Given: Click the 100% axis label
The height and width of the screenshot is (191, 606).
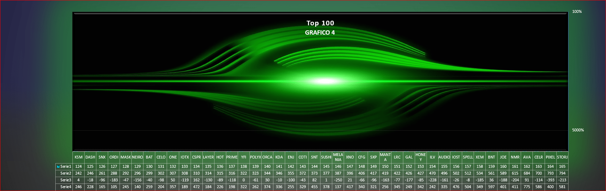Looking at the screenshot, I should (x=577, y=11).
